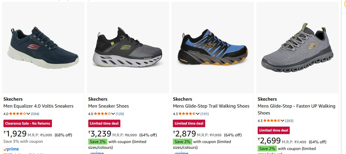Click the Men Sneaker Shoes product title
This screenshot has width=346, height=154.
(109, 106)
